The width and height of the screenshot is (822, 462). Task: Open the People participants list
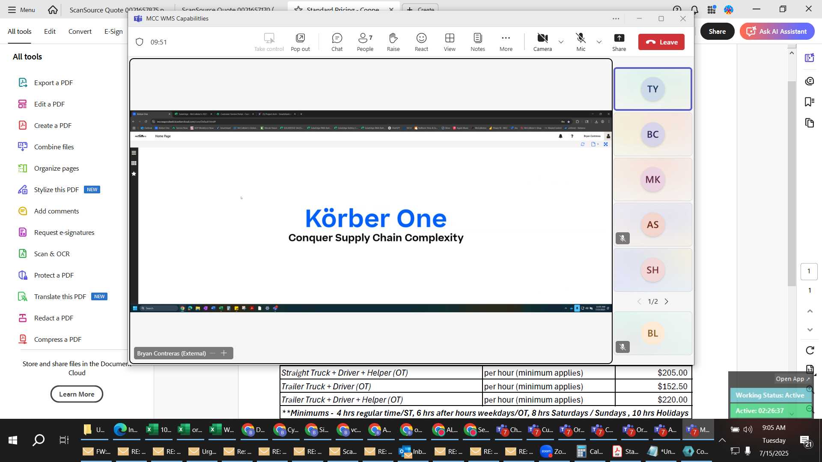pyautogui.click(x=365, y=42)
